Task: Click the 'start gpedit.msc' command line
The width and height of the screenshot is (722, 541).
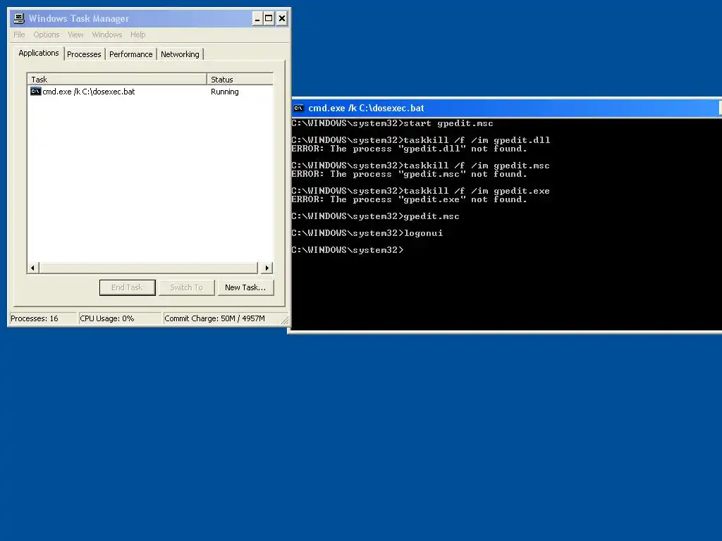Action: tap(392, 123)
